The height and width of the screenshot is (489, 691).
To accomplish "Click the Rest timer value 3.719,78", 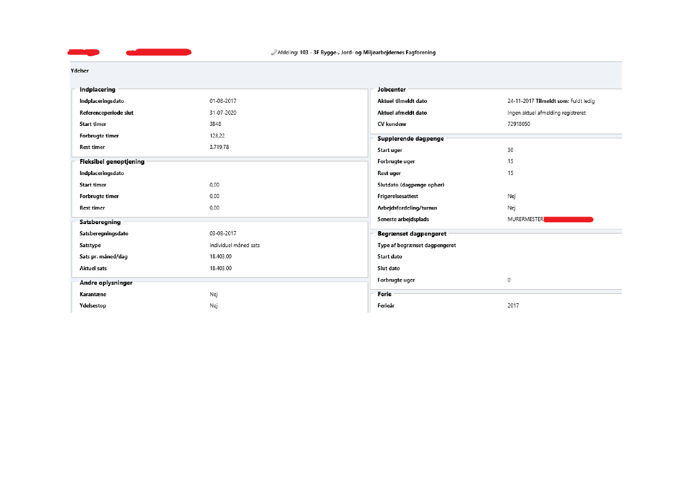I will 219,147.
